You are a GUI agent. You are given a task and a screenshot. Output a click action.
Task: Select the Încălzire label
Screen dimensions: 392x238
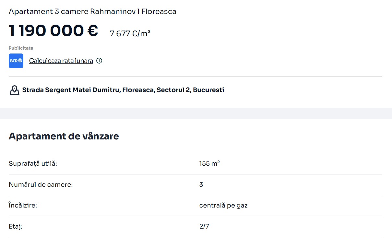(23, 205)
